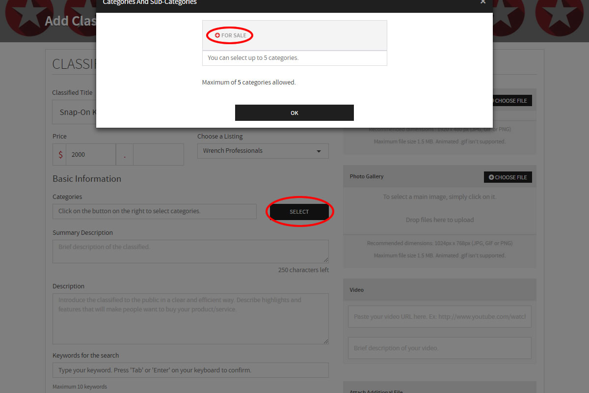Click the plus icon beside FOR SALE
The height and width of the screenshot is (393, 589).
coord(217,35)
